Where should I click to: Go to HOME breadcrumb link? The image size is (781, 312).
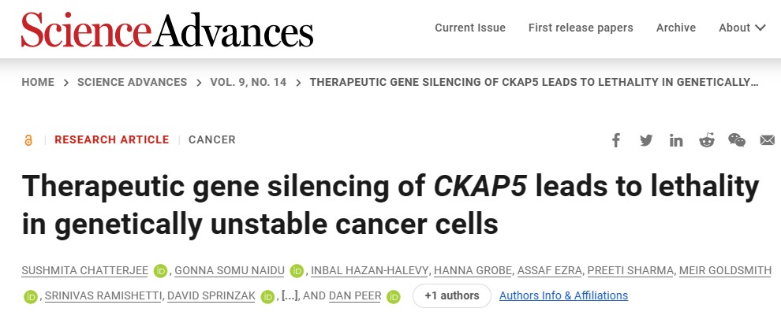38,82
